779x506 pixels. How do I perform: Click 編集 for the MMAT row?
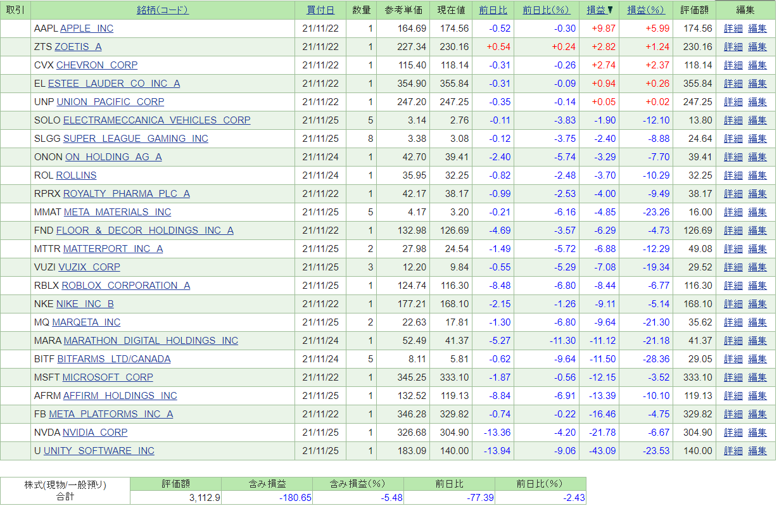[x=757, y=212]
